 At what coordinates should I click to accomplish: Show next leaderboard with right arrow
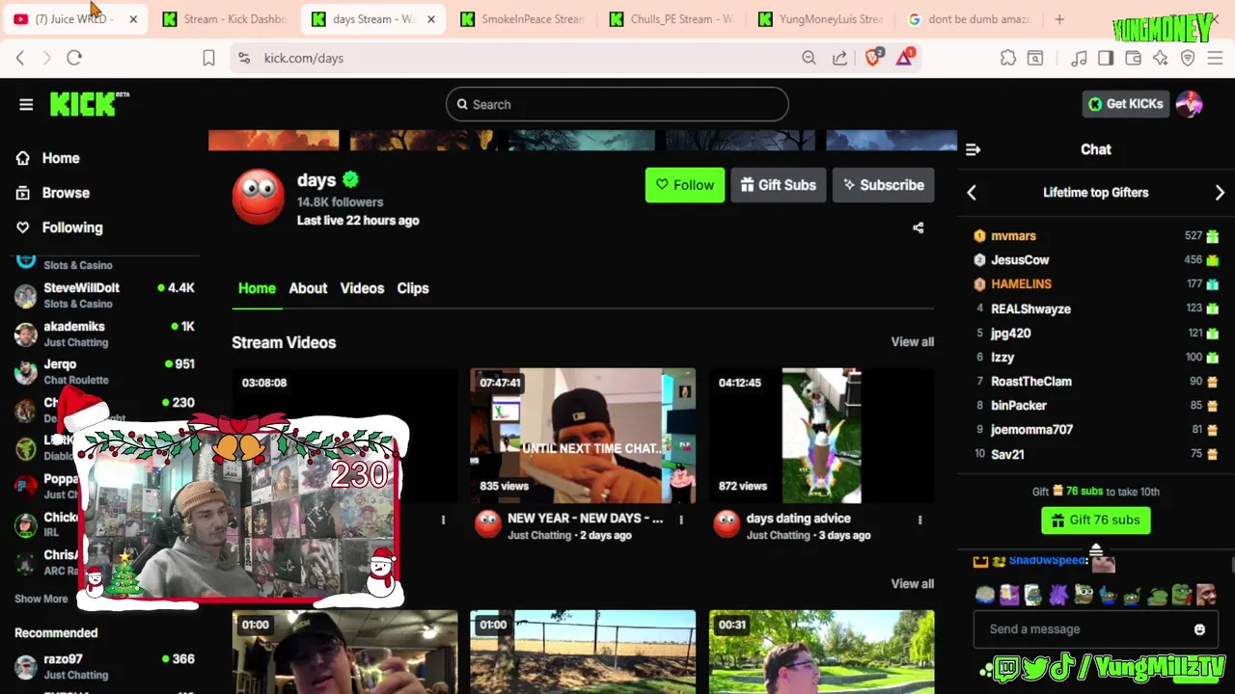tap(1220, 193)
